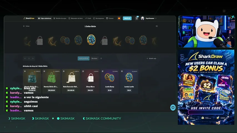Click eye icon on $30,500 Hermès Birkin card
The image size is (237, 133).
[x=44, y=71]
